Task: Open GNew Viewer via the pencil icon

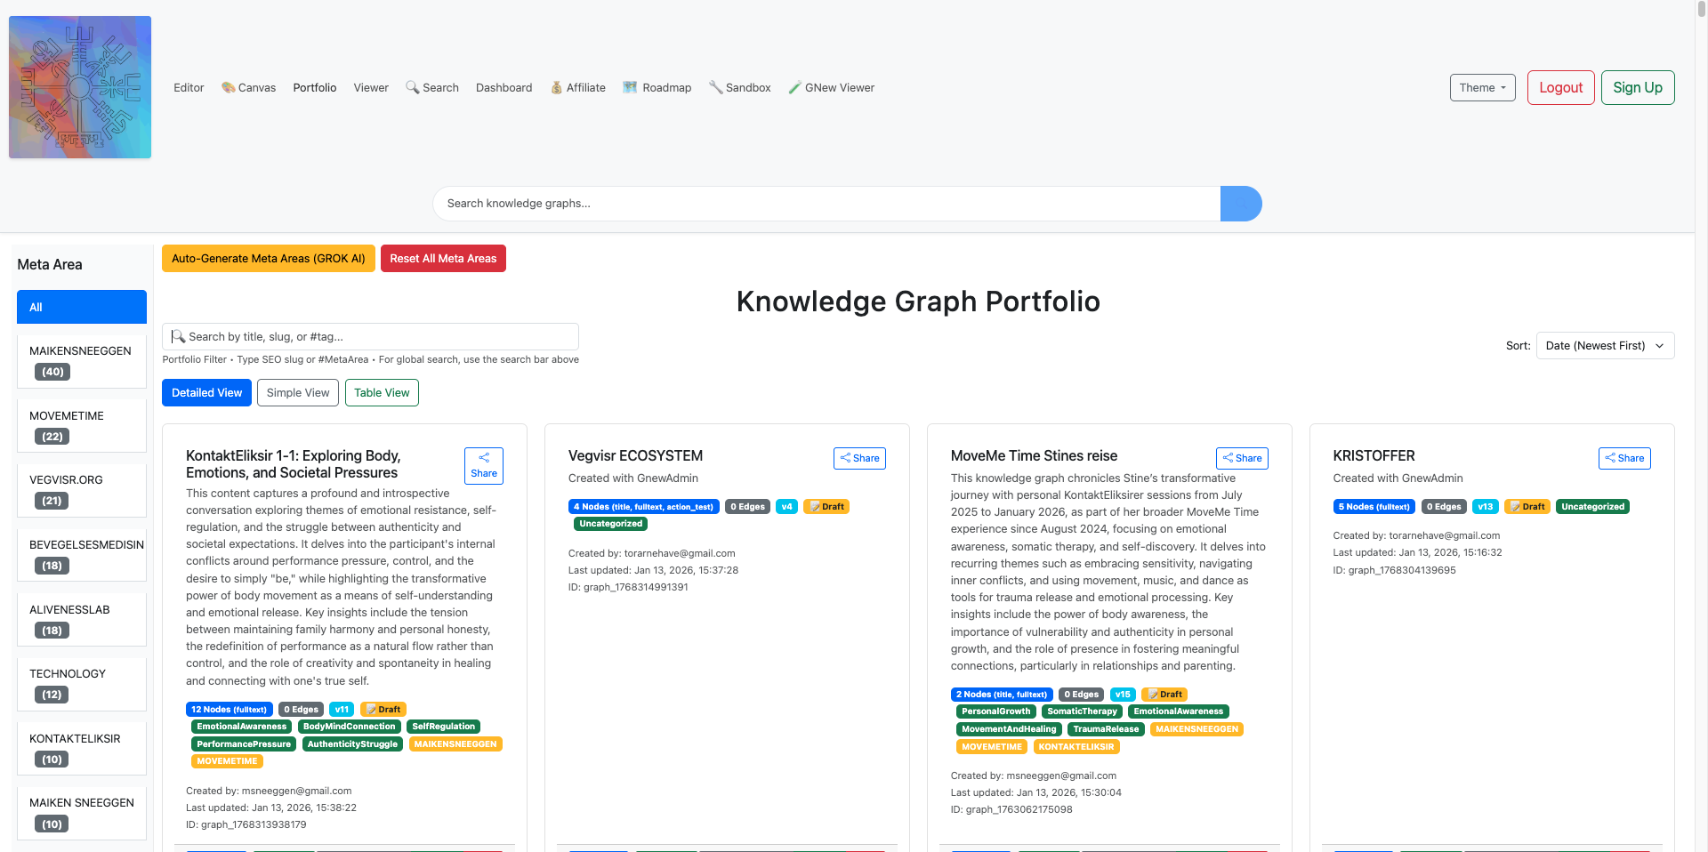Action: point(794,87)
